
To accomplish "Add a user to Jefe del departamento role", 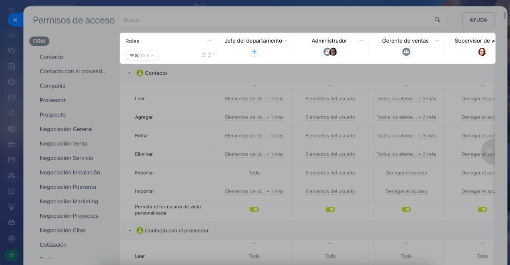I will point(254,52).
